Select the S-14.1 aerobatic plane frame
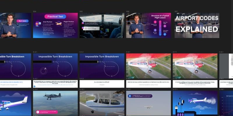 (x=55, y=103)
